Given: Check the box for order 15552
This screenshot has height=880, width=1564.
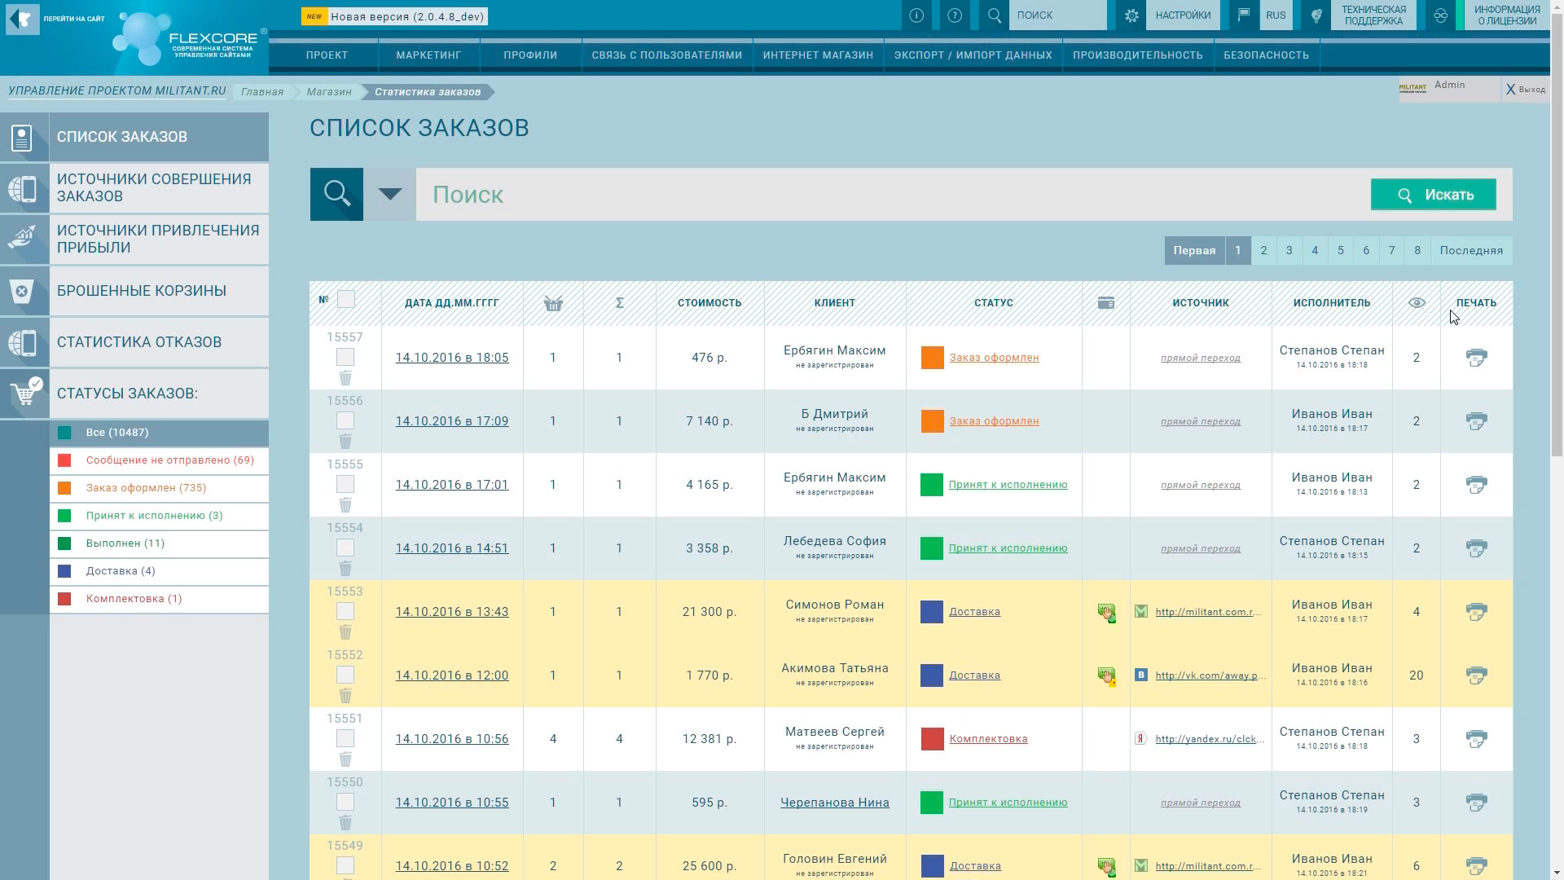Looking at the screenshot, I should [x=345, y=675].
